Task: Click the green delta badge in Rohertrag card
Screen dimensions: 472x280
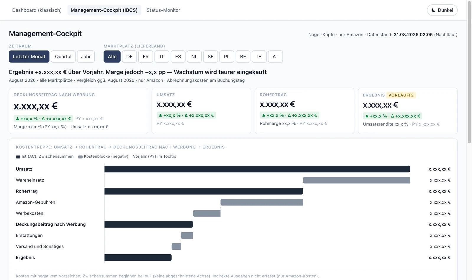Action: (x=289, y=115)
